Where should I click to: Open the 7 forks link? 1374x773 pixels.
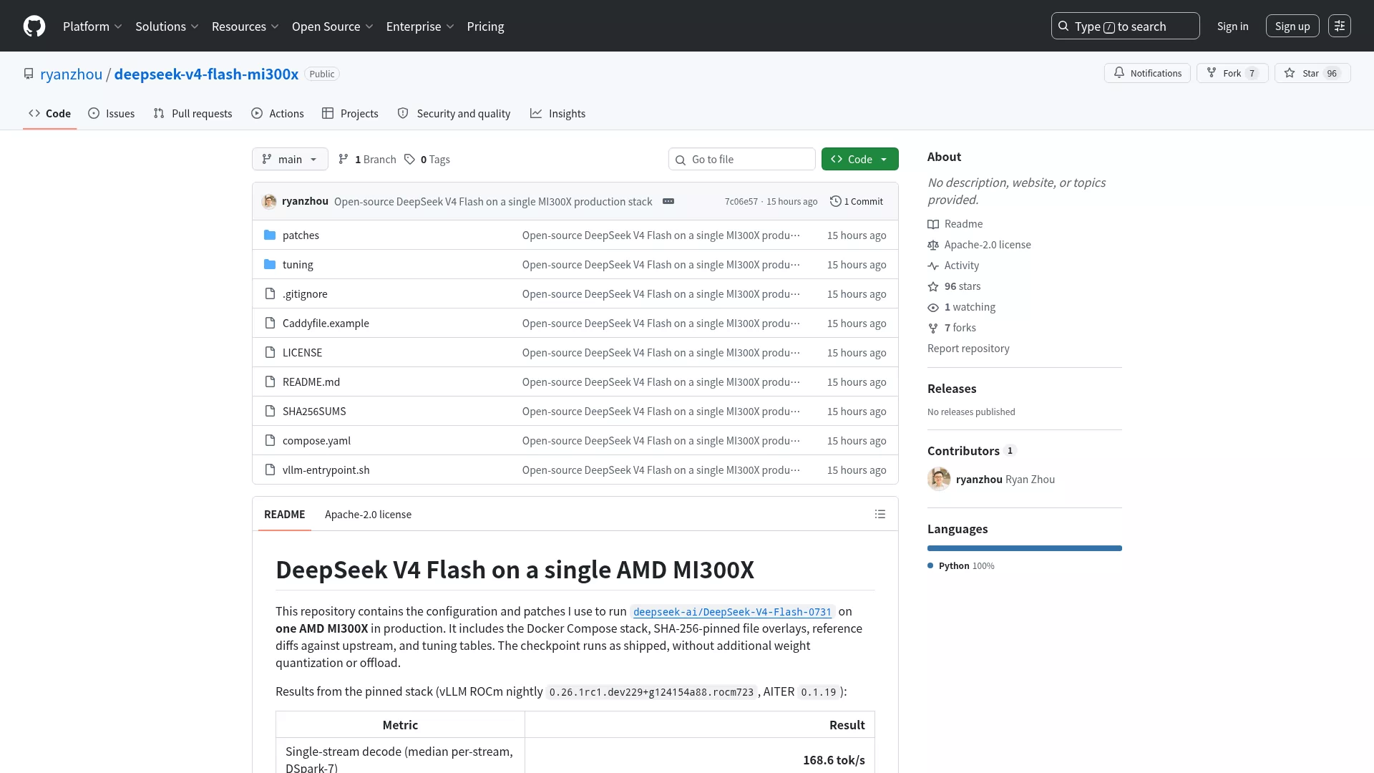960,329
